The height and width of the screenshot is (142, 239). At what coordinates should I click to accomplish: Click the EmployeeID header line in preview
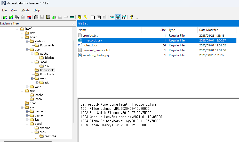tap(118, 104)
